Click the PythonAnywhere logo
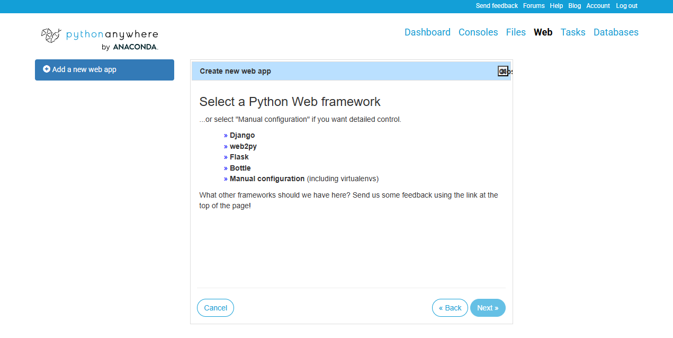Image resolution: width=673 pixels, height=338 pixels. point(100,38)
